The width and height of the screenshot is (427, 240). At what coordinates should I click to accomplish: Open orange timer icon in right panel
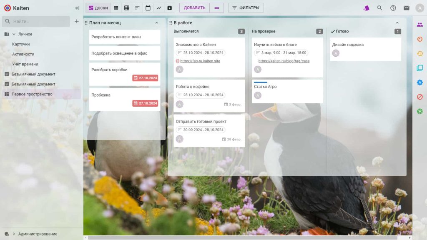419,39
